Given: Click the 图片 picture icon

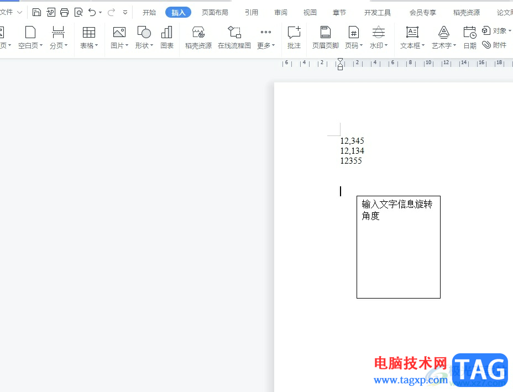Looking at the screenshot, I should [119, 33].
